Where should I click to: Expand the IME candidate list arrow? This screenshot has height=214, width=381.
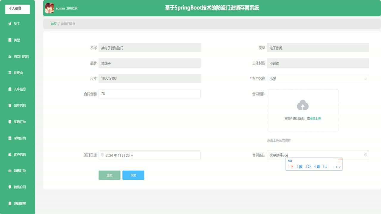[x=340, y=167]
